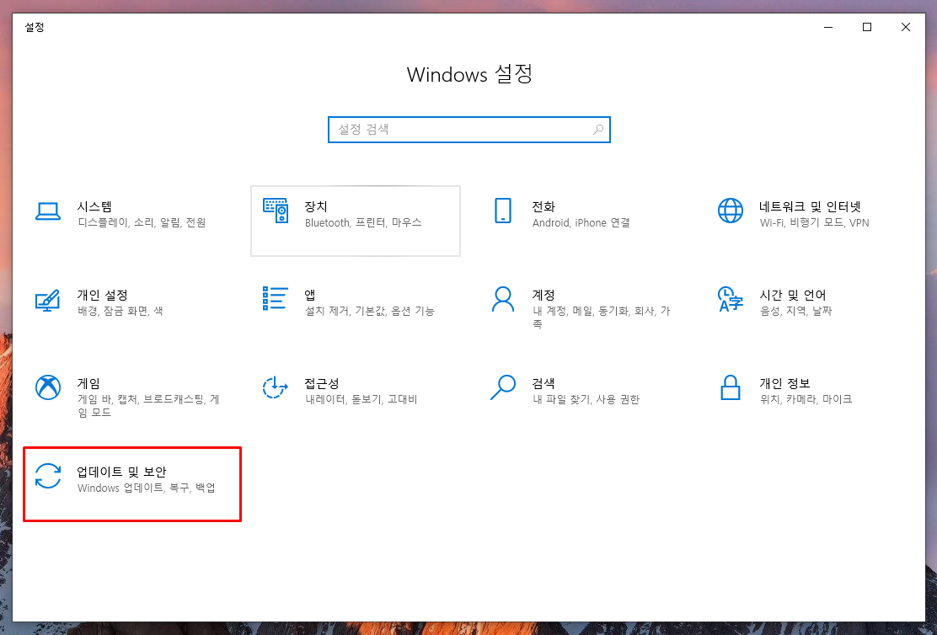Open the 앱 category title
The height and width of the screenshot is (635, 937).
click(310, 295)
